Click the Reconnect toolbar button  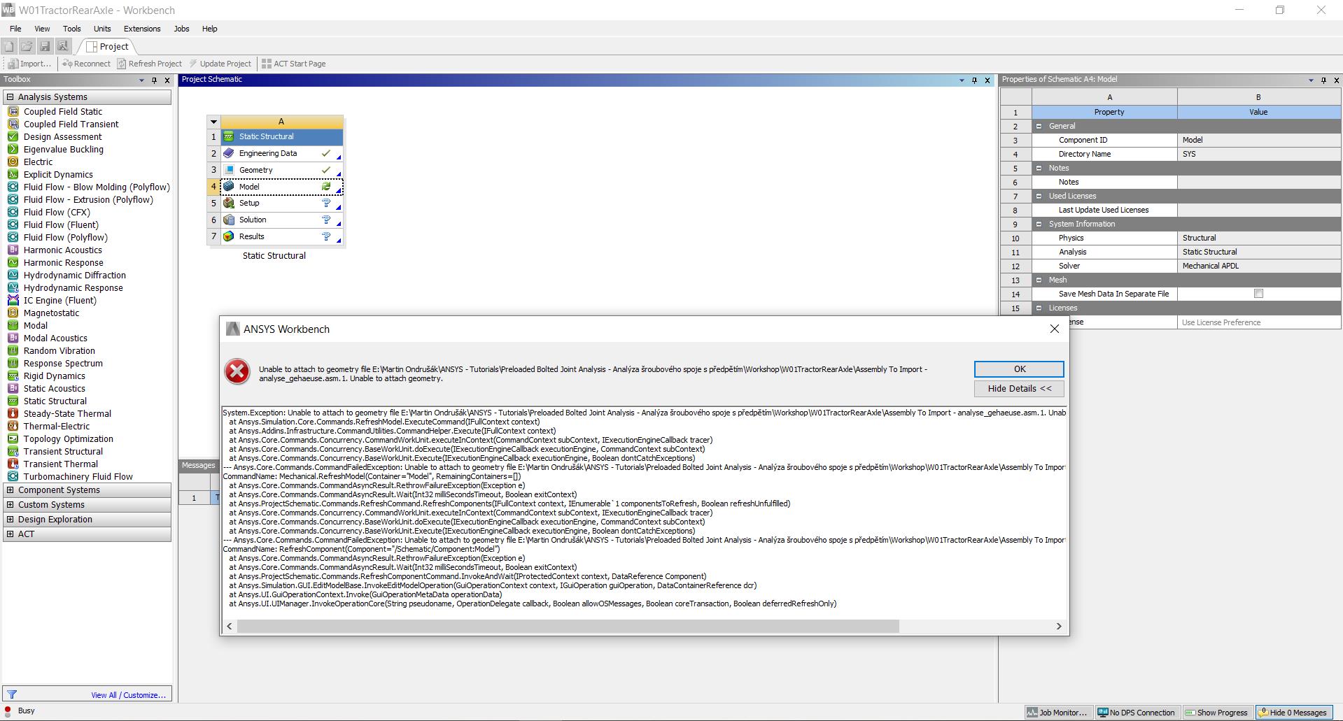86,64
